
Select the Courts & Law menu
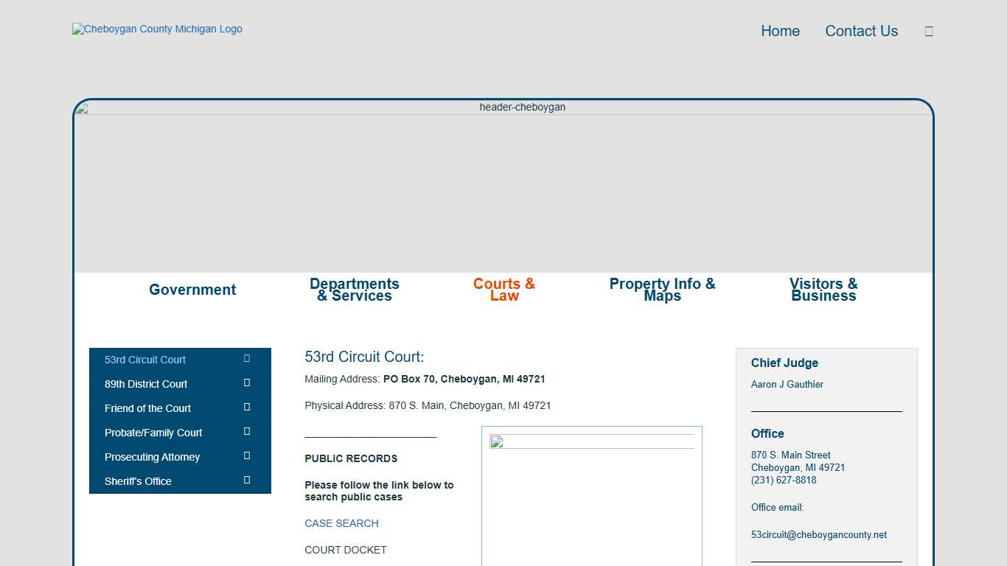[504, 290]
